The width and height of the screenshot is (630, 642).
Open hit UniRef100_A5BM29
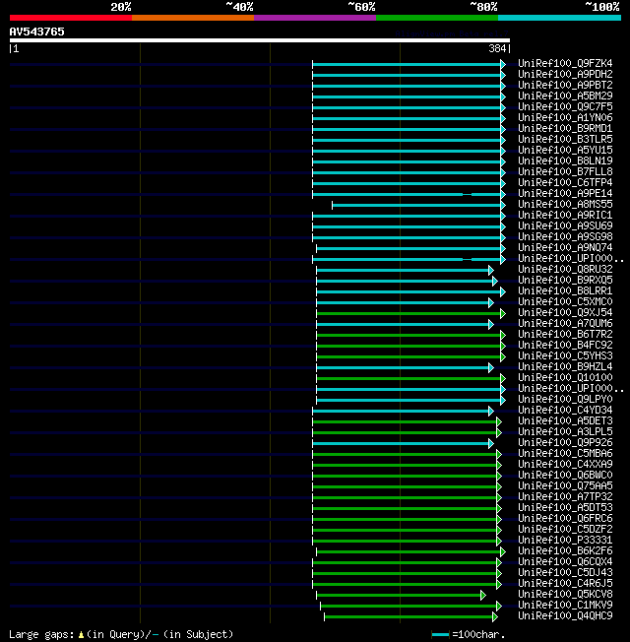[565, 96]
